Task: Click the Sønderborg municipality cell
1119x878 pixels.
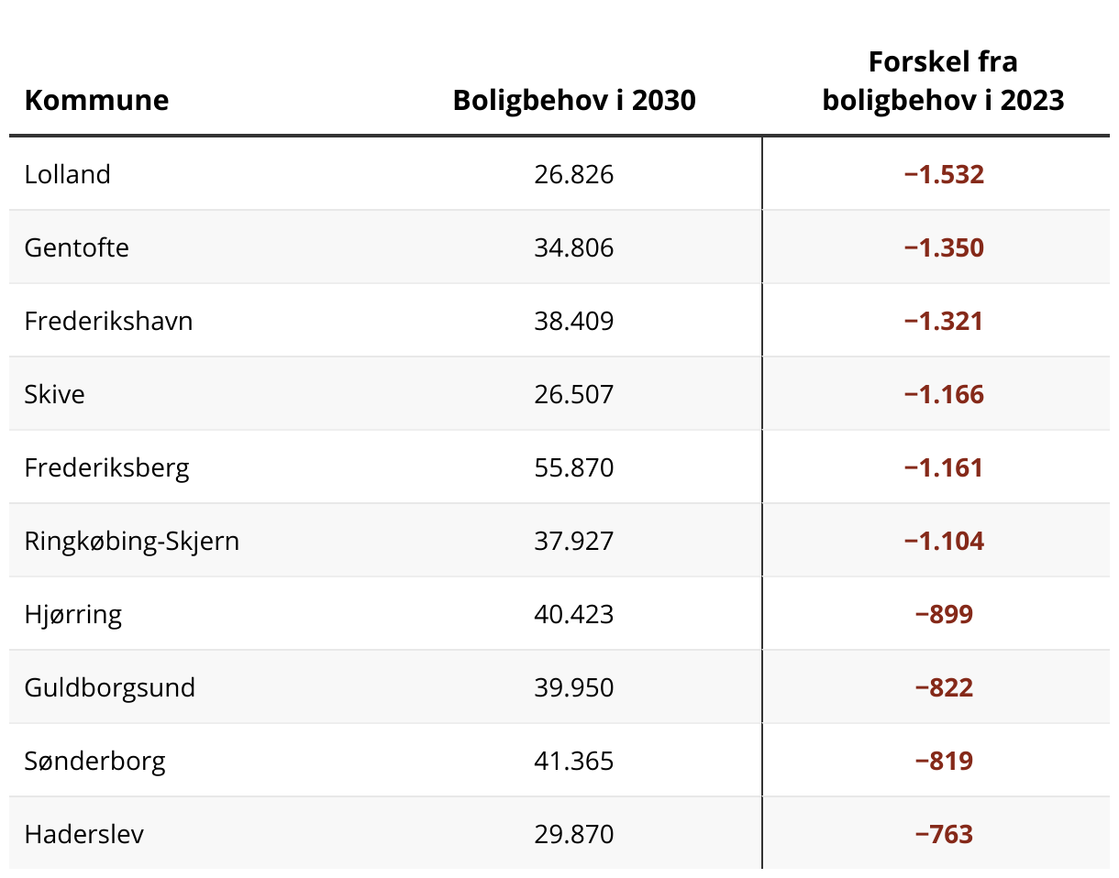Action: tap(95, 761)
